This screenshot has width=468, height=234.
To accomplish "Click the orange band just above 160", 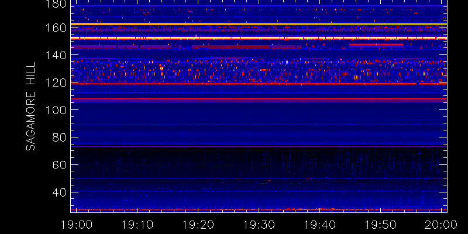I will tap(259, 24).
